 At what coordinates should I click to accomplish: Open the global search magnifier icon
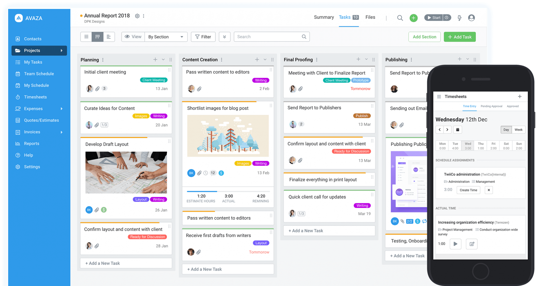coord(400,18)
